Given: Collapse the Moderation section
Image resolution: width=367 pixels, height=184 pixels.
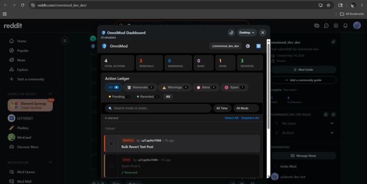Looking at the screenshot, I should [51, 162].
